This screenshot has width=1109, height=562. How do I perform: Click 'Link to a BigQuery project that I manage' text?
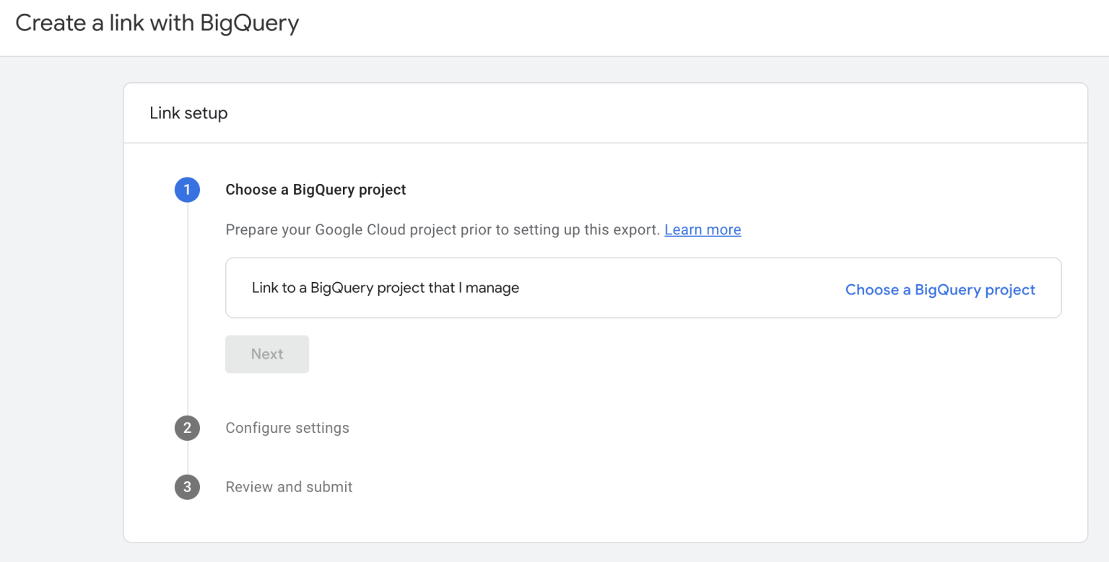pos(385,288)
